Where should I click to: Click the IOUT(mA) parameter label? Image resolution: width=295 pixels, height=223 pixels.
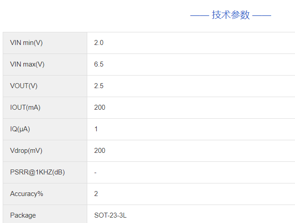(25, 107)
